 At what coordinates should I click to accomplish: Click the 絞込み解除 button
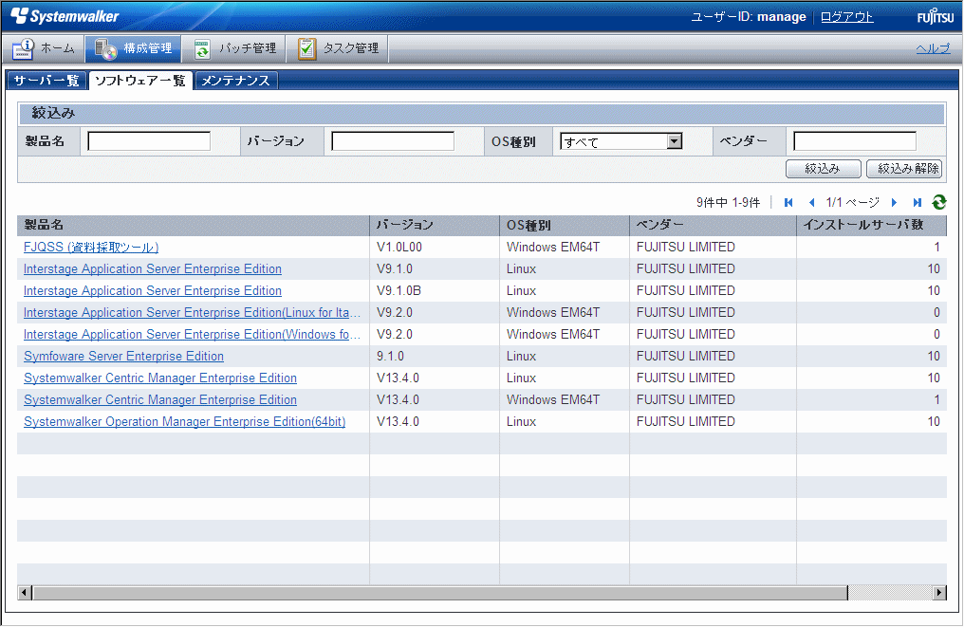[903, 169]
